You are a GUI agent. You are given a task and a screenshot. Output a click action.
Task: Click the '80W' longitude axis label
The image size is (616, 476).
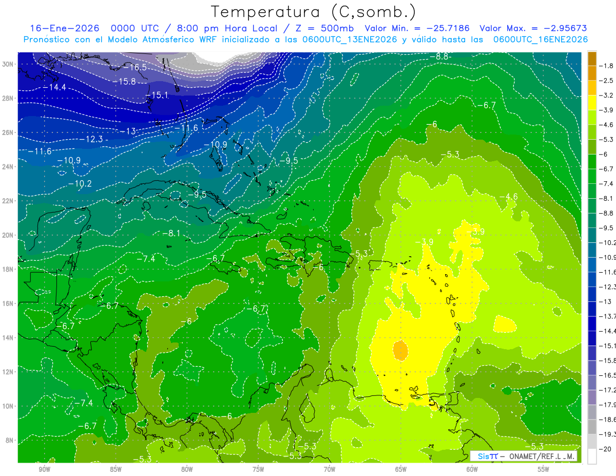coord(187,469)
